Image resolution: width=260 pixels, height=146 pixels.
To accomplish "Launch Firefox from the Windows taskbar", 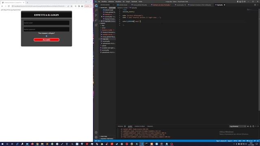I will pyautogui.click(x=32, y=144).
